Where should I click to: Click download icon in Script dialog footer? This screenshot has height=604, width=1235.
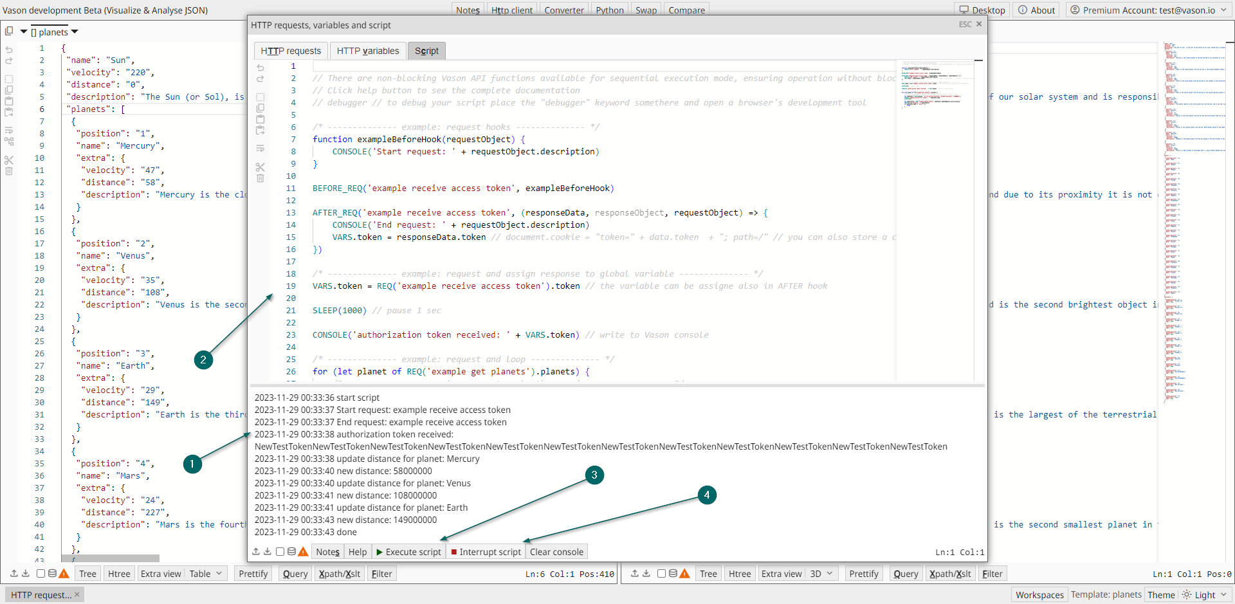(268, 551)
